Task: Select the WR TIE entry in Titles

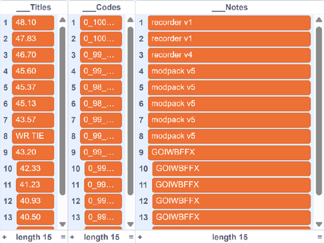Action: [x=33, y=136]
